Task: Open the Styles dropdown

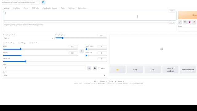Action: [187, 30]
